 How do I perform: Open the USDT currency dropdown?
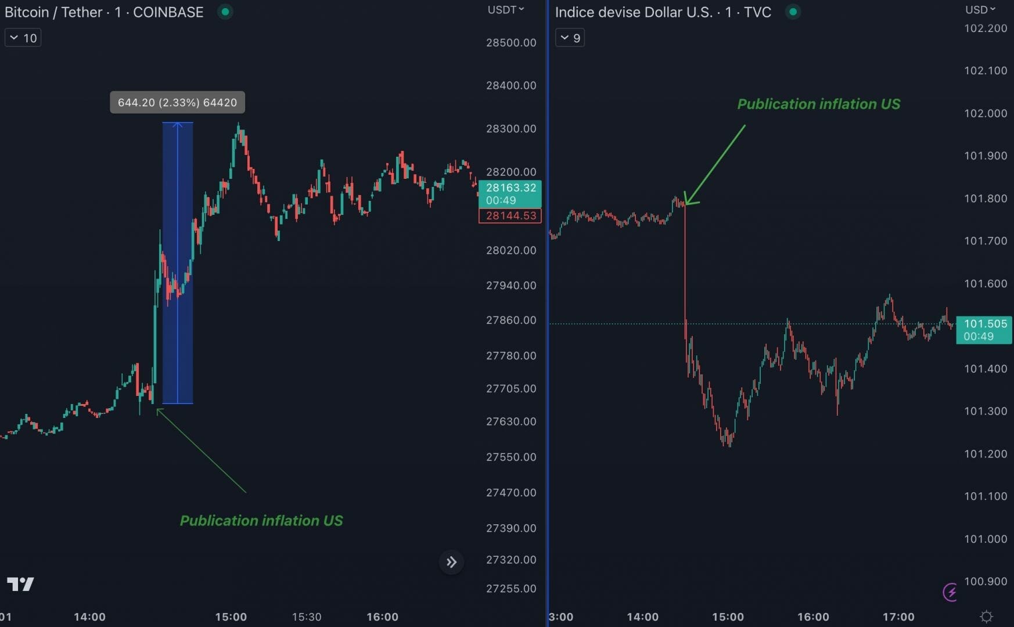click(x=505, y=10)
